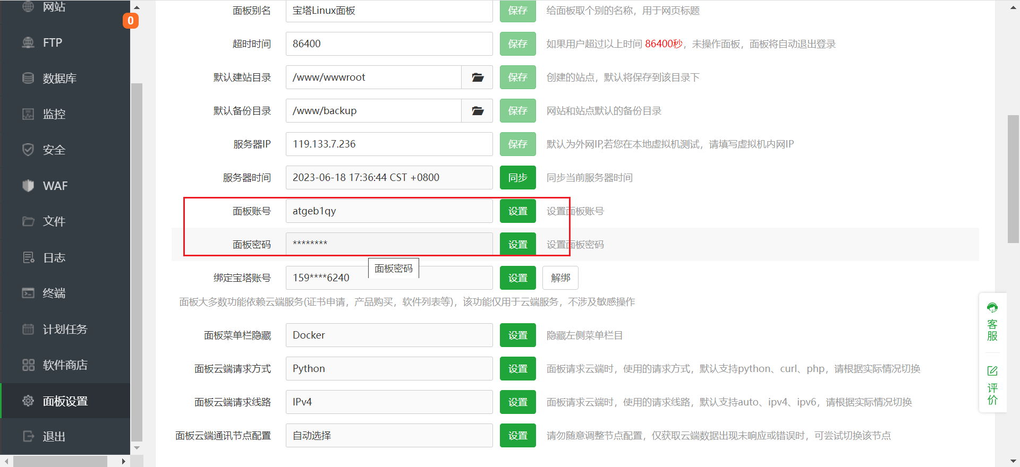Click the 同步当前服务器时间 hint text
This screenshot has height=467, width=1020.
590,178
